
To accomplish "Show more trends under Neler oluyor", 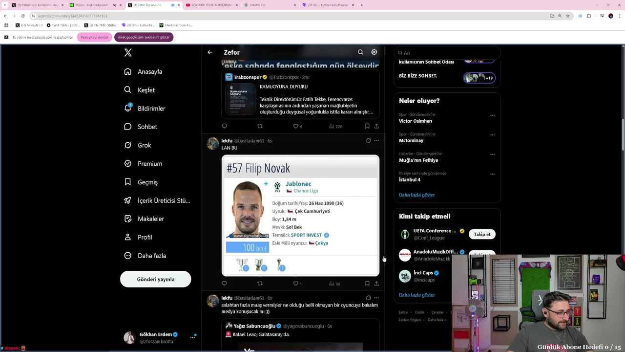I will [417, 195].
